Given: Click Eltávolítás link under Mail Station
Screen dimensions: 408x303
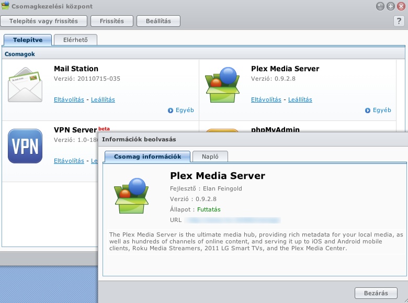Looking at the screenshot, I should 69,99.
